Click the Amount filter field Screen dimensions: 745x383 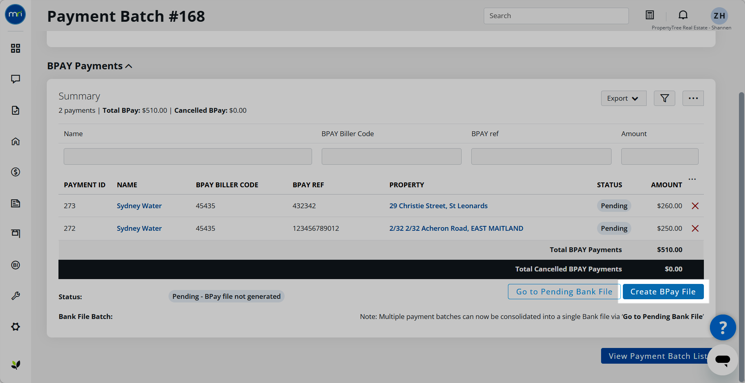pyautogui.click(x=660, y=156)
